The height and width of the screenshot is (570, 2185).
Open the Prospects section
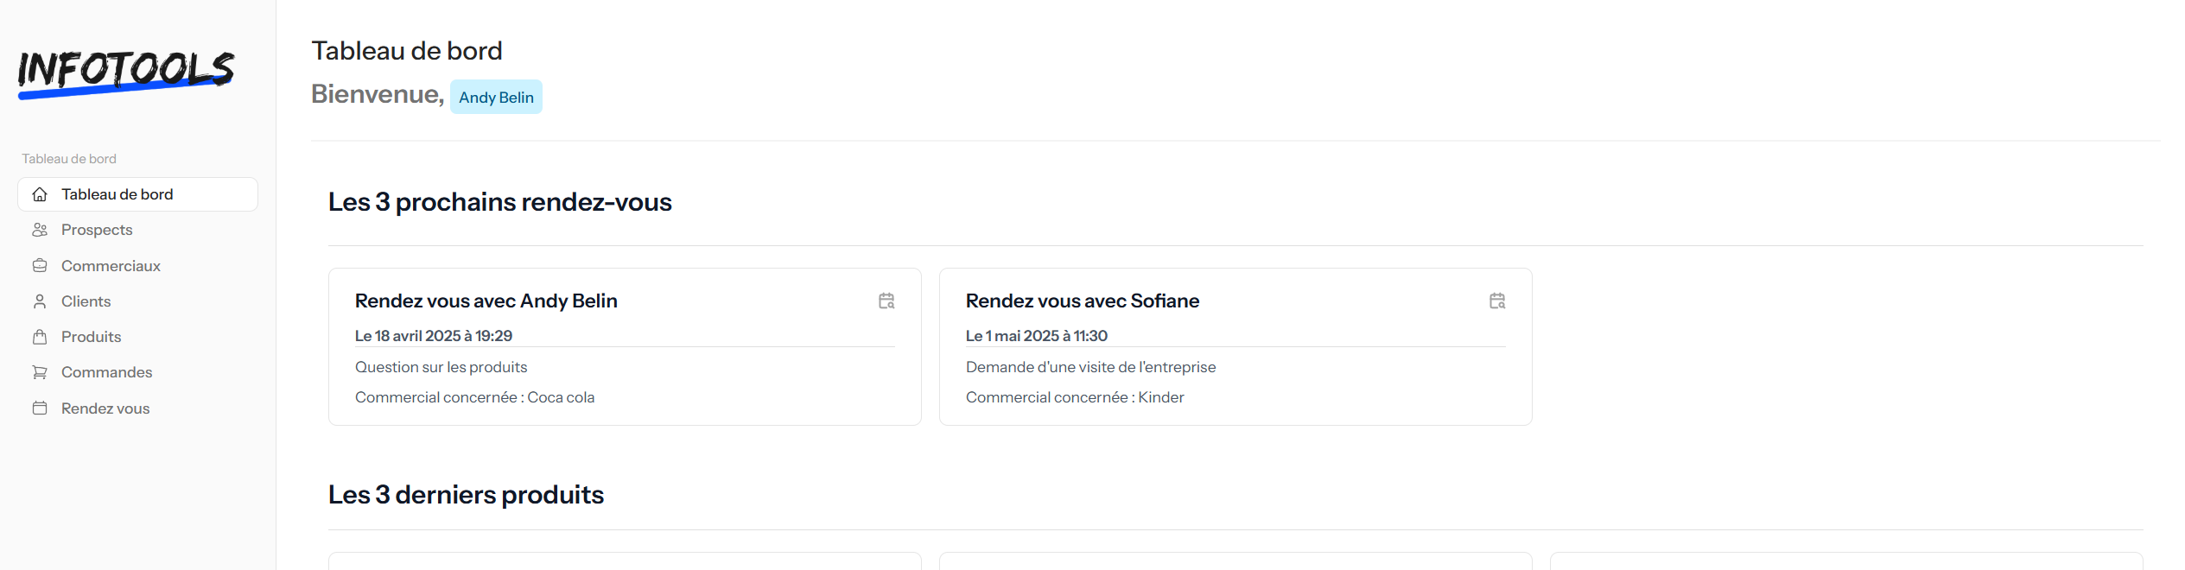pos(97,230)
